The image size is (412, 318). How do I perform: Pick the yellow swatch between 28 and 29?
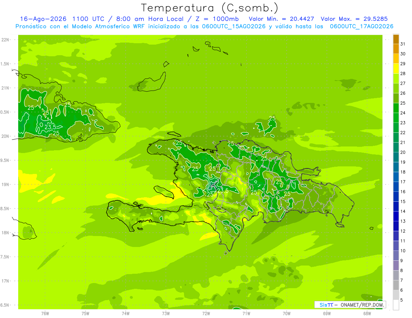pos(396,69)
